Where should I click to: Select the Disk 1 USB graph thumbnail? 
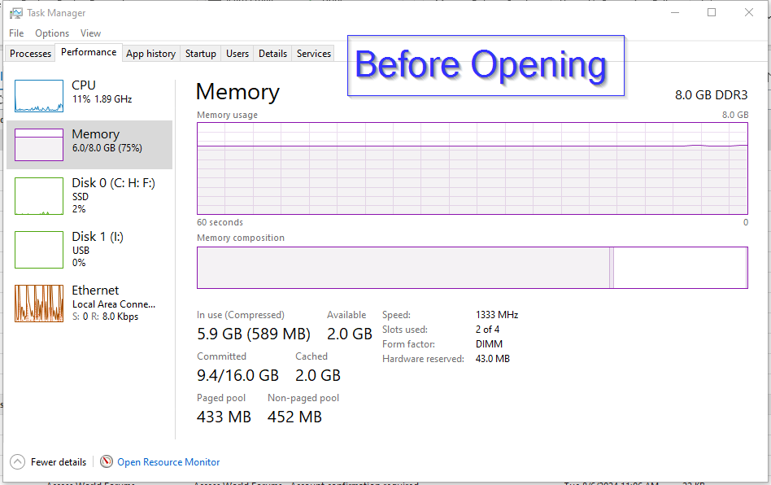[x=38, y=250]
